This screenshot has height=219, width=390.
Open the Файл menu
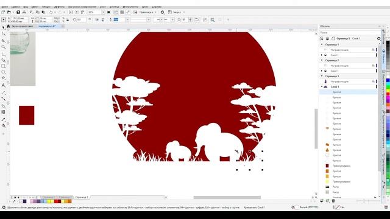(x=4, y=7)
